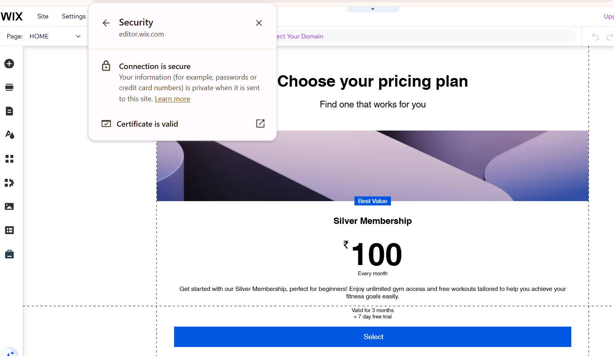The height and width of the screenshot is (356, 614).
Task: Expand the HOME page dropdown
Action: (x=78, y=36)
